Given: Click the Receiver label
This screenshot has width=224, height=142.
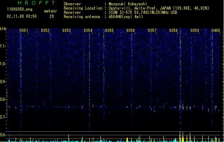Looking at the screenshot, I should tap(72, 12).
